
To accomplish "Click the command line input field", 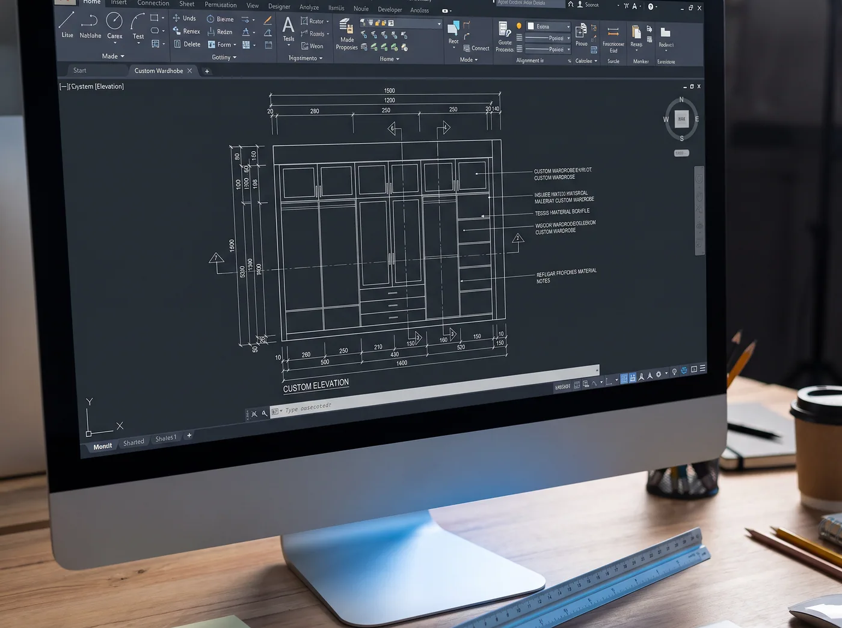I will pyautogui.click(x=433, y=391).
